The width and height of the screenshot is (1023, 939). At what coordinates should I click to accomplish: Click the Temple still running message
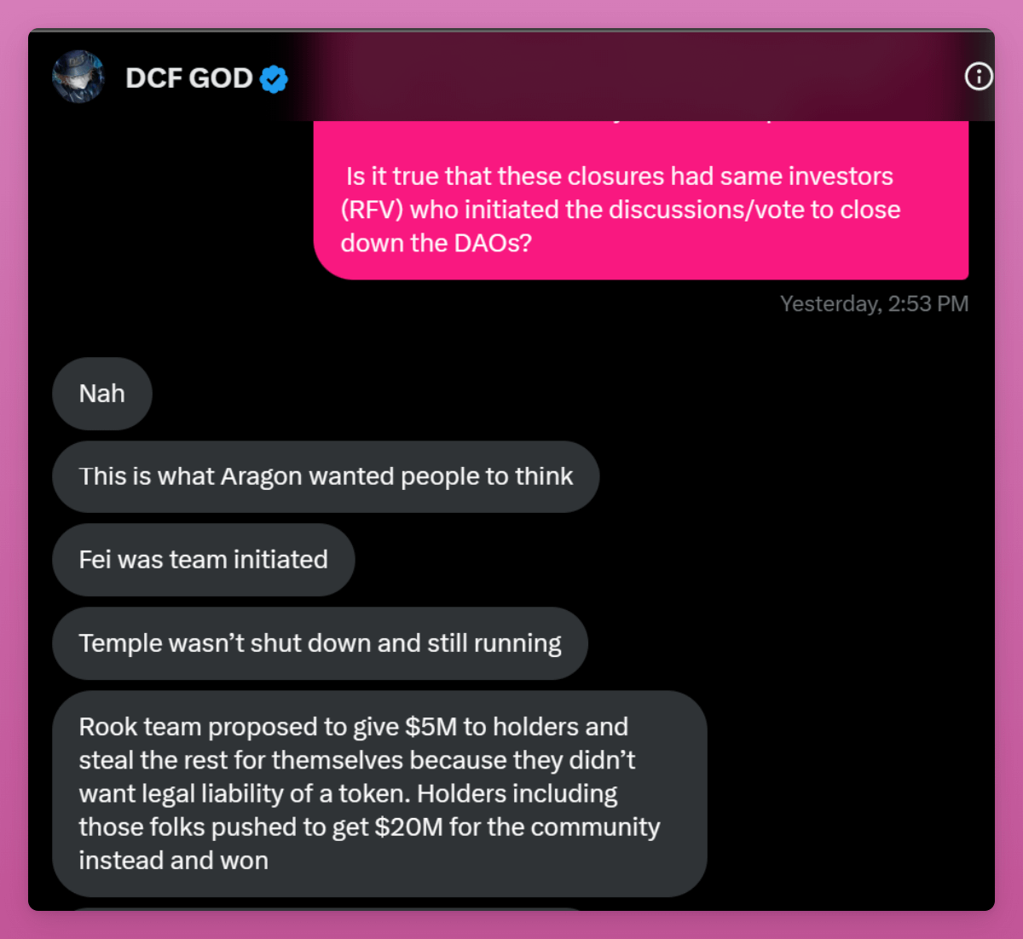321,643
